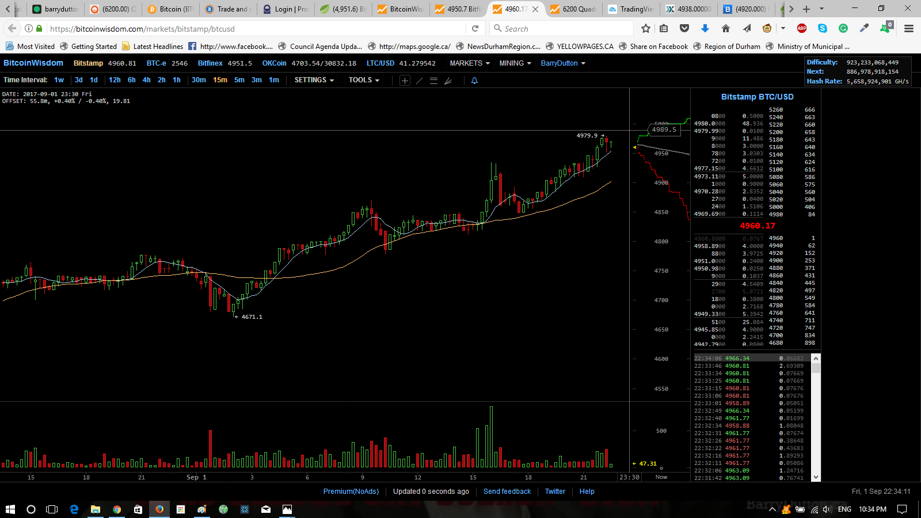921x518 pixels.
Task: Expand the MINING dropdown
Action: click(x=515, y=63)
